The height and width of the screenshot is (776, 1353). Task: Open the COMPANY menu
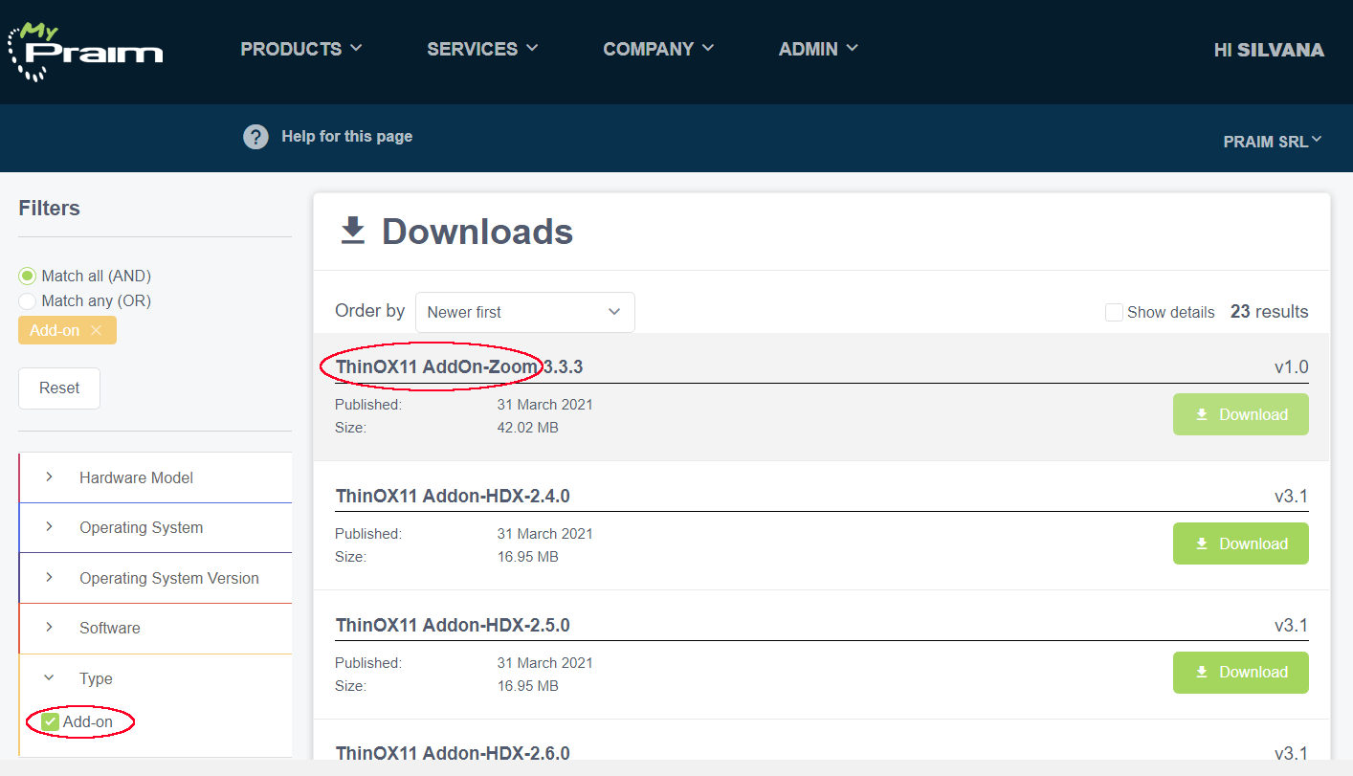coord(658,49)
